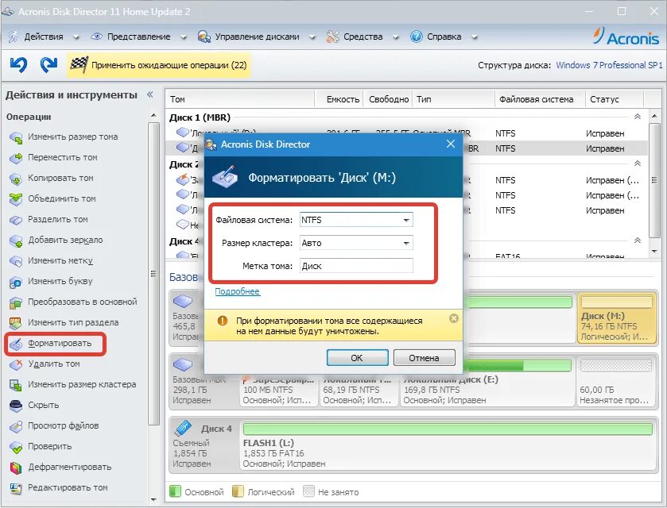The height and width of the screenshot is (508, 667).
Task: Click the Емкость column header
Action: tap(339, 99)
